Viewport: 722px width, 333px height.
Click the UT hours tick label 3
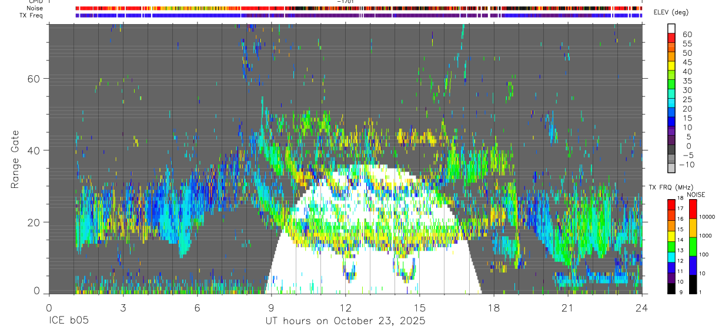coord(123,308)
